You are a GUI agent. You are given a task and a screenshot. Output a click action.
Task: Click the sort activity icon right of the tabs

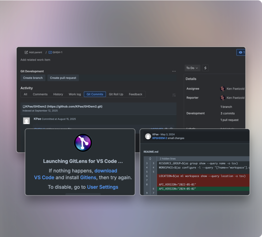174,95
